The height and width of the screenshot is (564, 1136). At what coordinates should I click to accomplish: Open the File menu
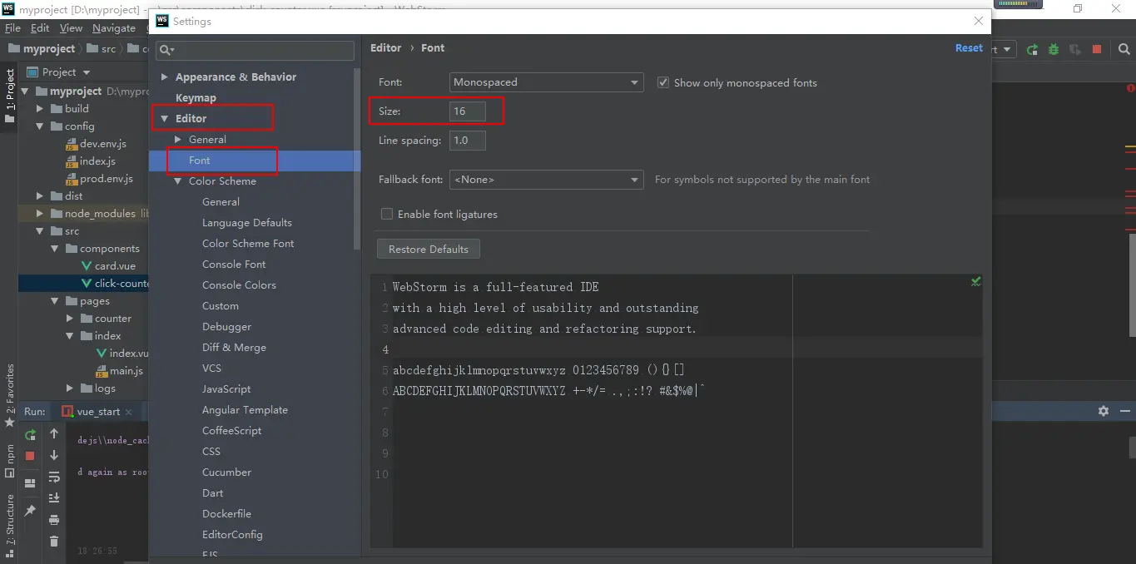(12, 27)
